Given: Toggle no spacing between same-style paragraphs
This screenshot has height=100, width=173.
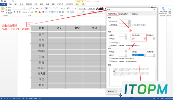Looking at the screenshot, I should coord(110,59).
